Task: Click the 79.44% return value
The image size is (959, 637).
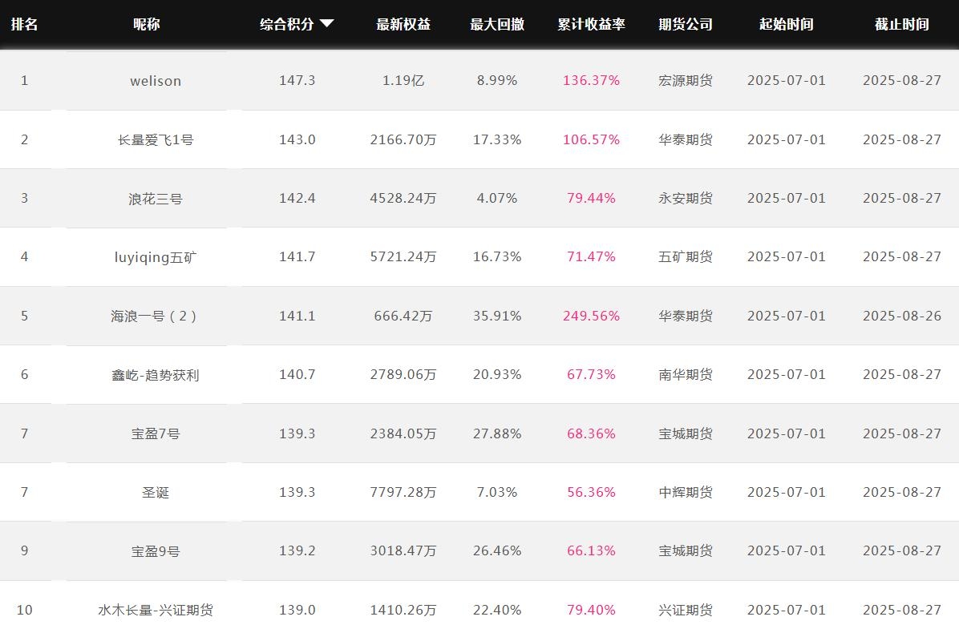Action: click(x=592, y=198)
